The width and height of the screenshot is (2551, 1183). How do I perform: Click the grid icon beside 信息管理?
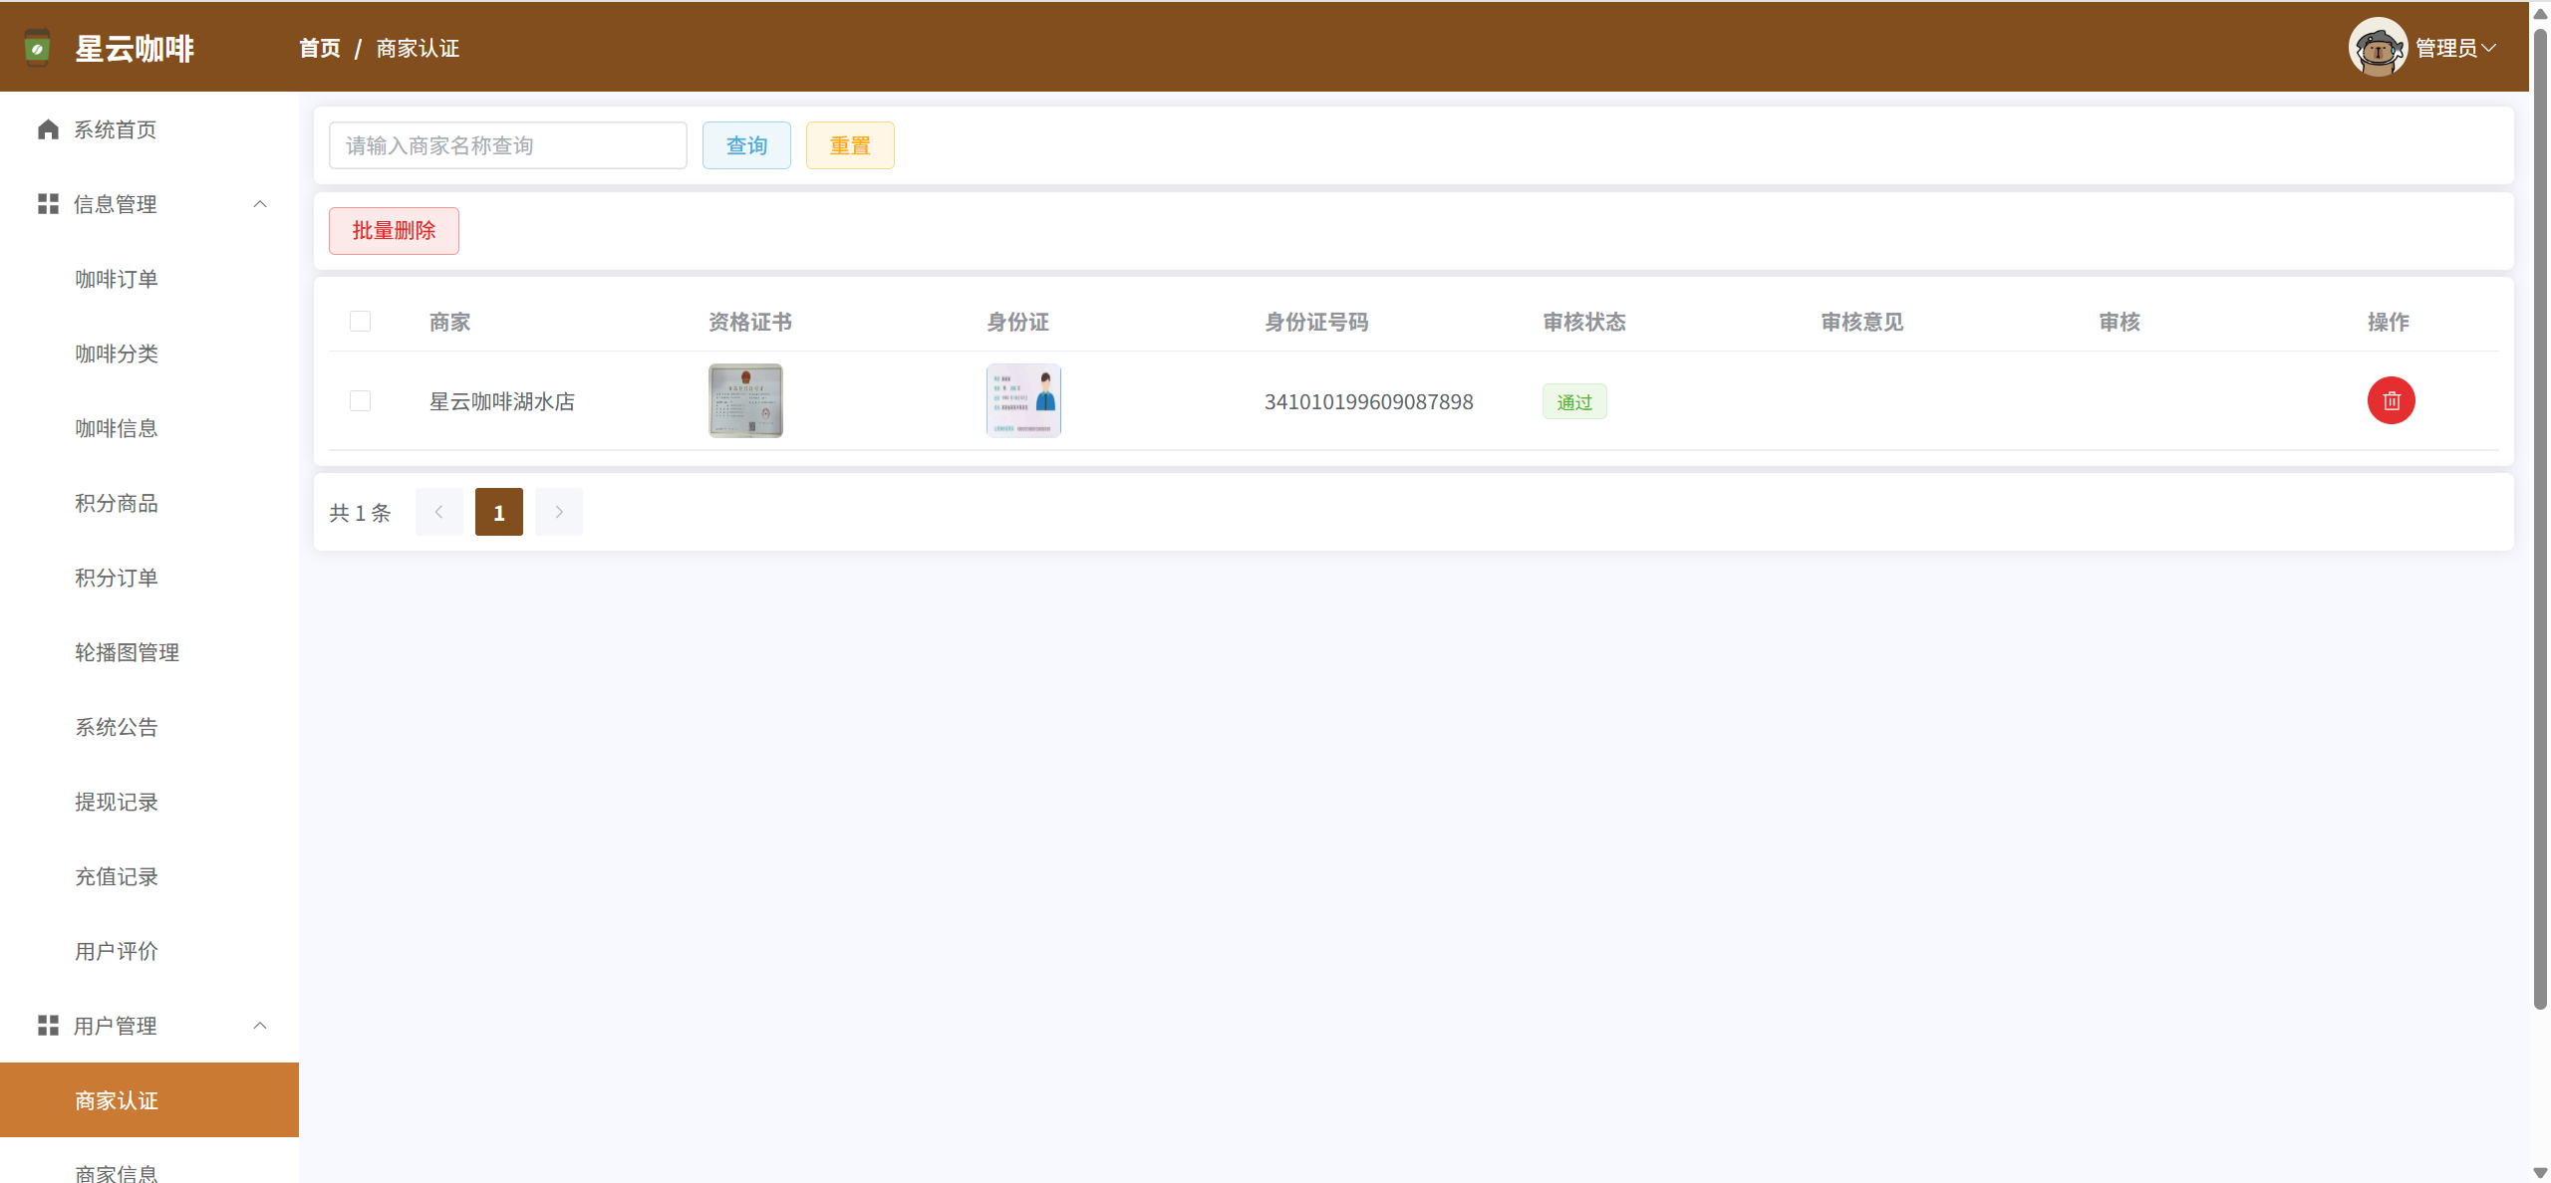coord(48,204)
